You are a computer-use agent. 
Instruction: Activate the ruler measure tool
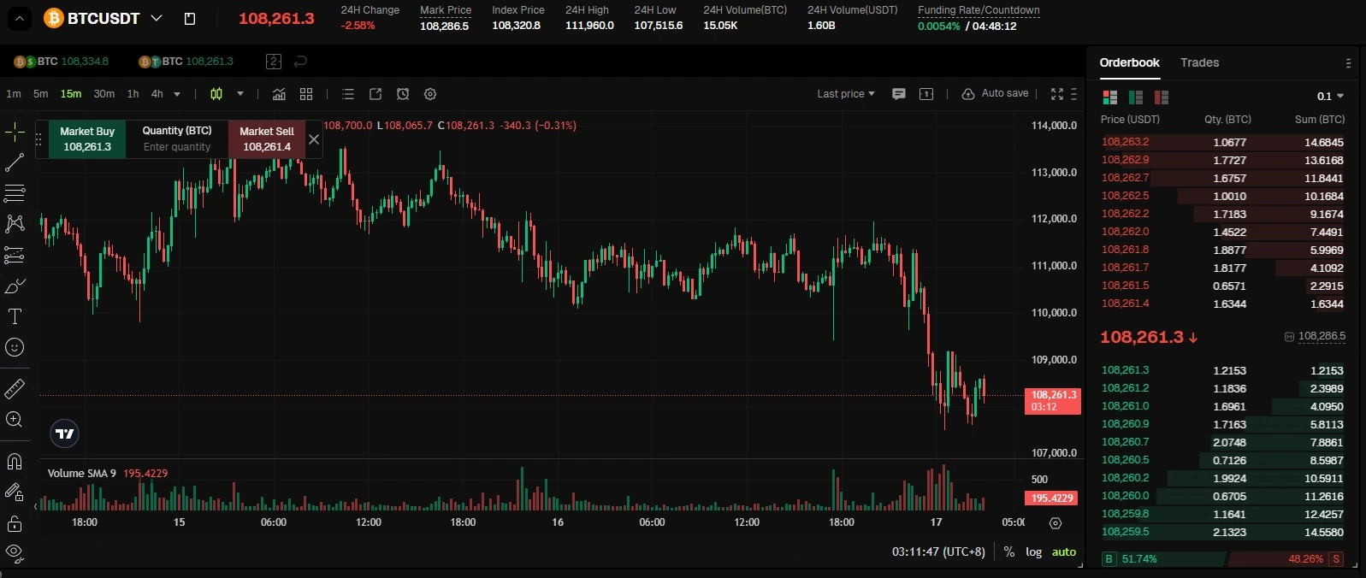pyautogui.click(x=15, y=389)
